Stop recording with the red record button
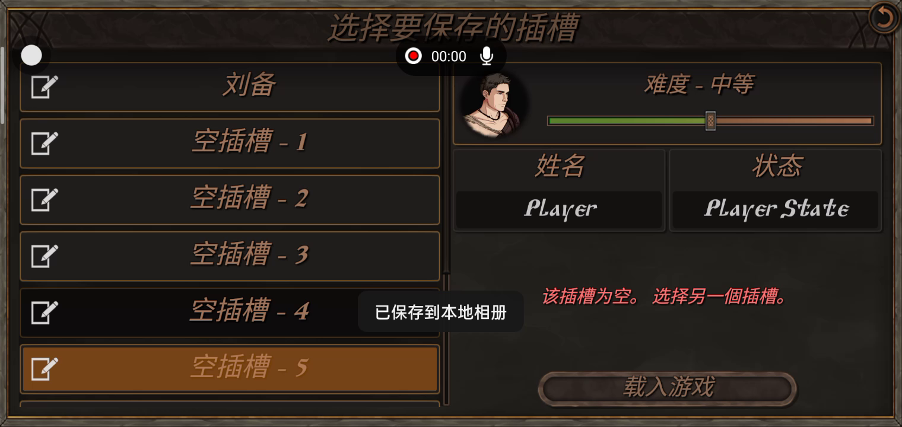The height and width of the screenshot is (427, 902). tap(413, 56)
